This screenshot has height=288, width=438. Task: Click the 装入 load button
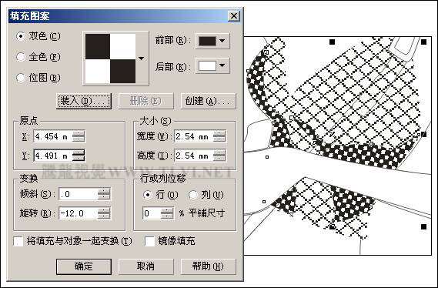pyautogui.click(x=84, y=101)
